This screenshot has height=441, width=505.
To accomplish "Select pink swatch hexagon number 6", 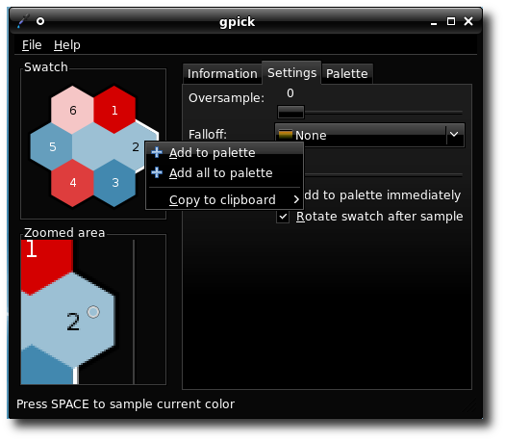I will pos(72,110).
